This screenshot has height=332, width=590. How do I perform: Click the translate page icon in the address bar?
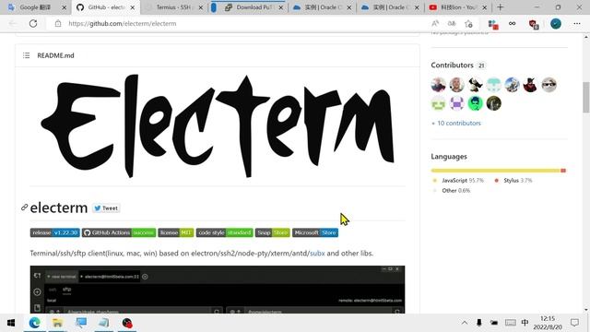pyautogui.click(x=452, y=23)
